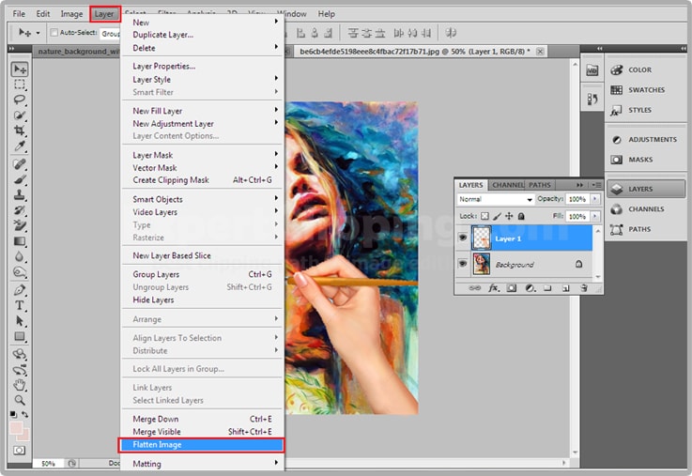Select the Lasso tool
The width and height of the screenshot is (692, 476).
[20, 100]
